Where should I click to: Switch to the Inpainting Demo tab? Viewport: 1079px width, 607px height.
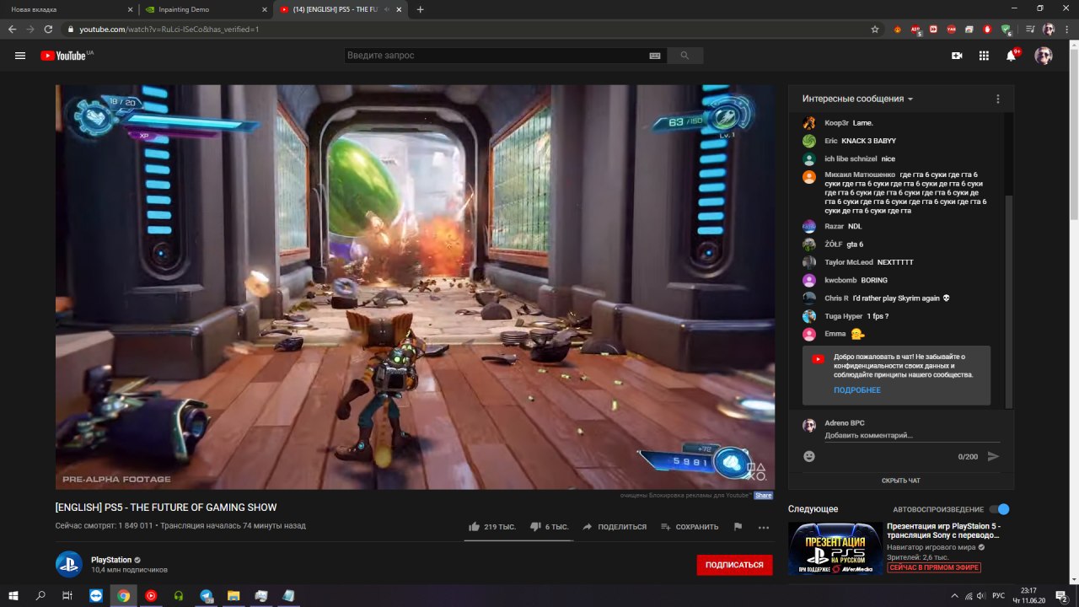(x=206, y=9)
